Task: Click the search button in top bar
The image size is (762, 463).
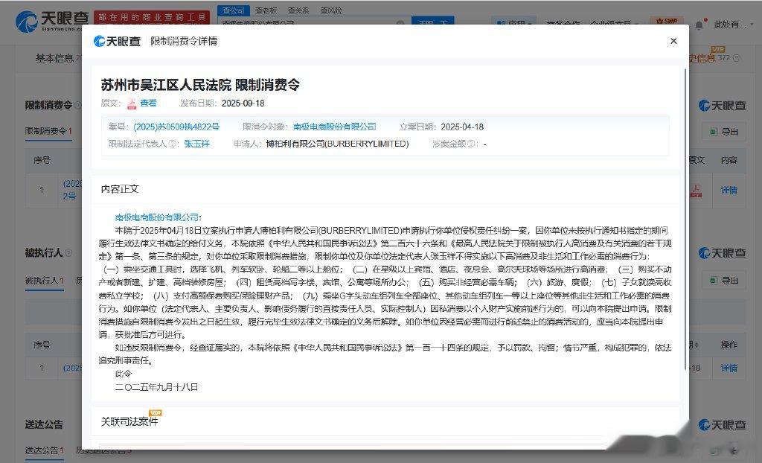Action: tap(432, 22)
